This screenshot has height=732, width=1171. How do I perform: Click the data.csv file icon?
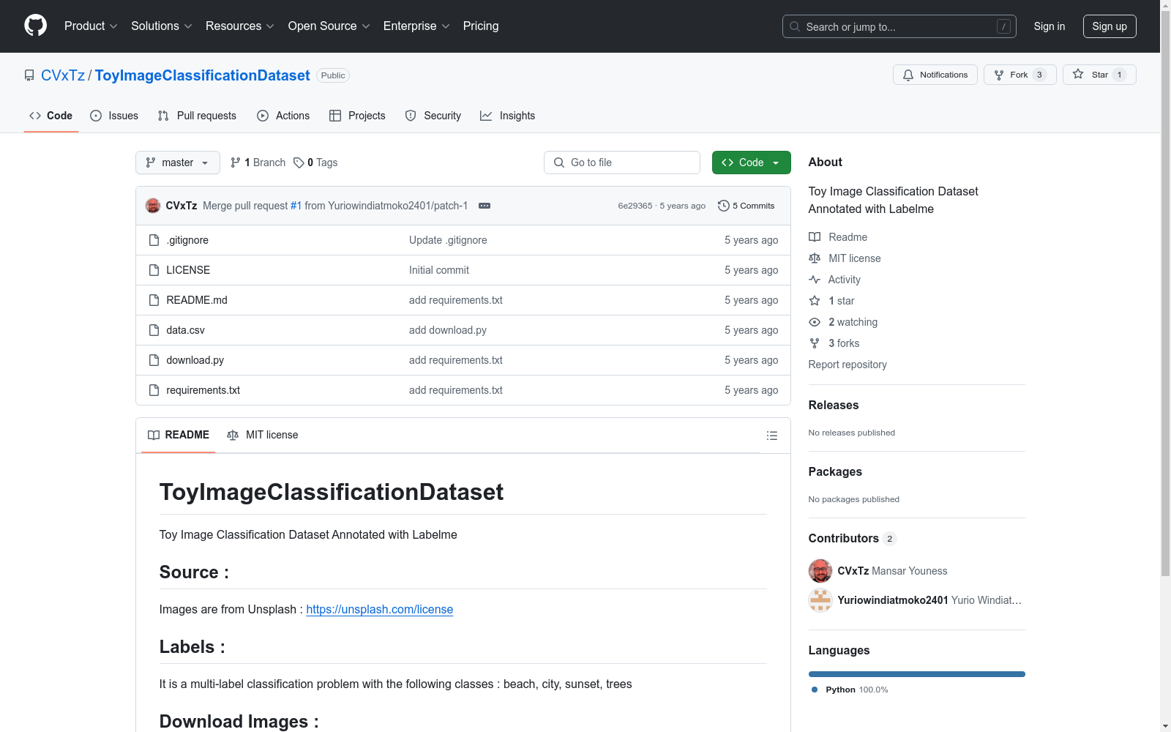(x=154, y=330)
